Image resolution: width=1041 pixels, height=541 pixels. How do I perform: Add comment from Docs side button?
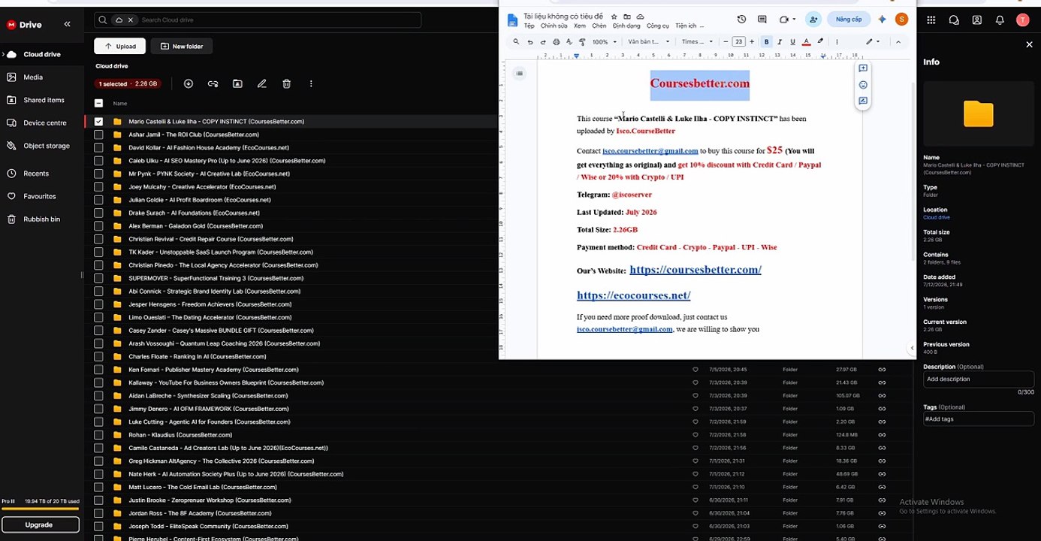pos(863,68)
